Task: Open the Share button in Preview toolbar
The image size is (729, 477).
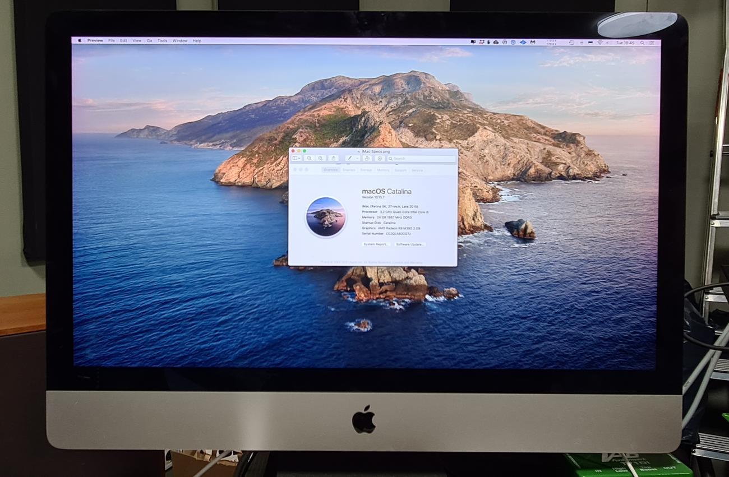Action: 333,159
